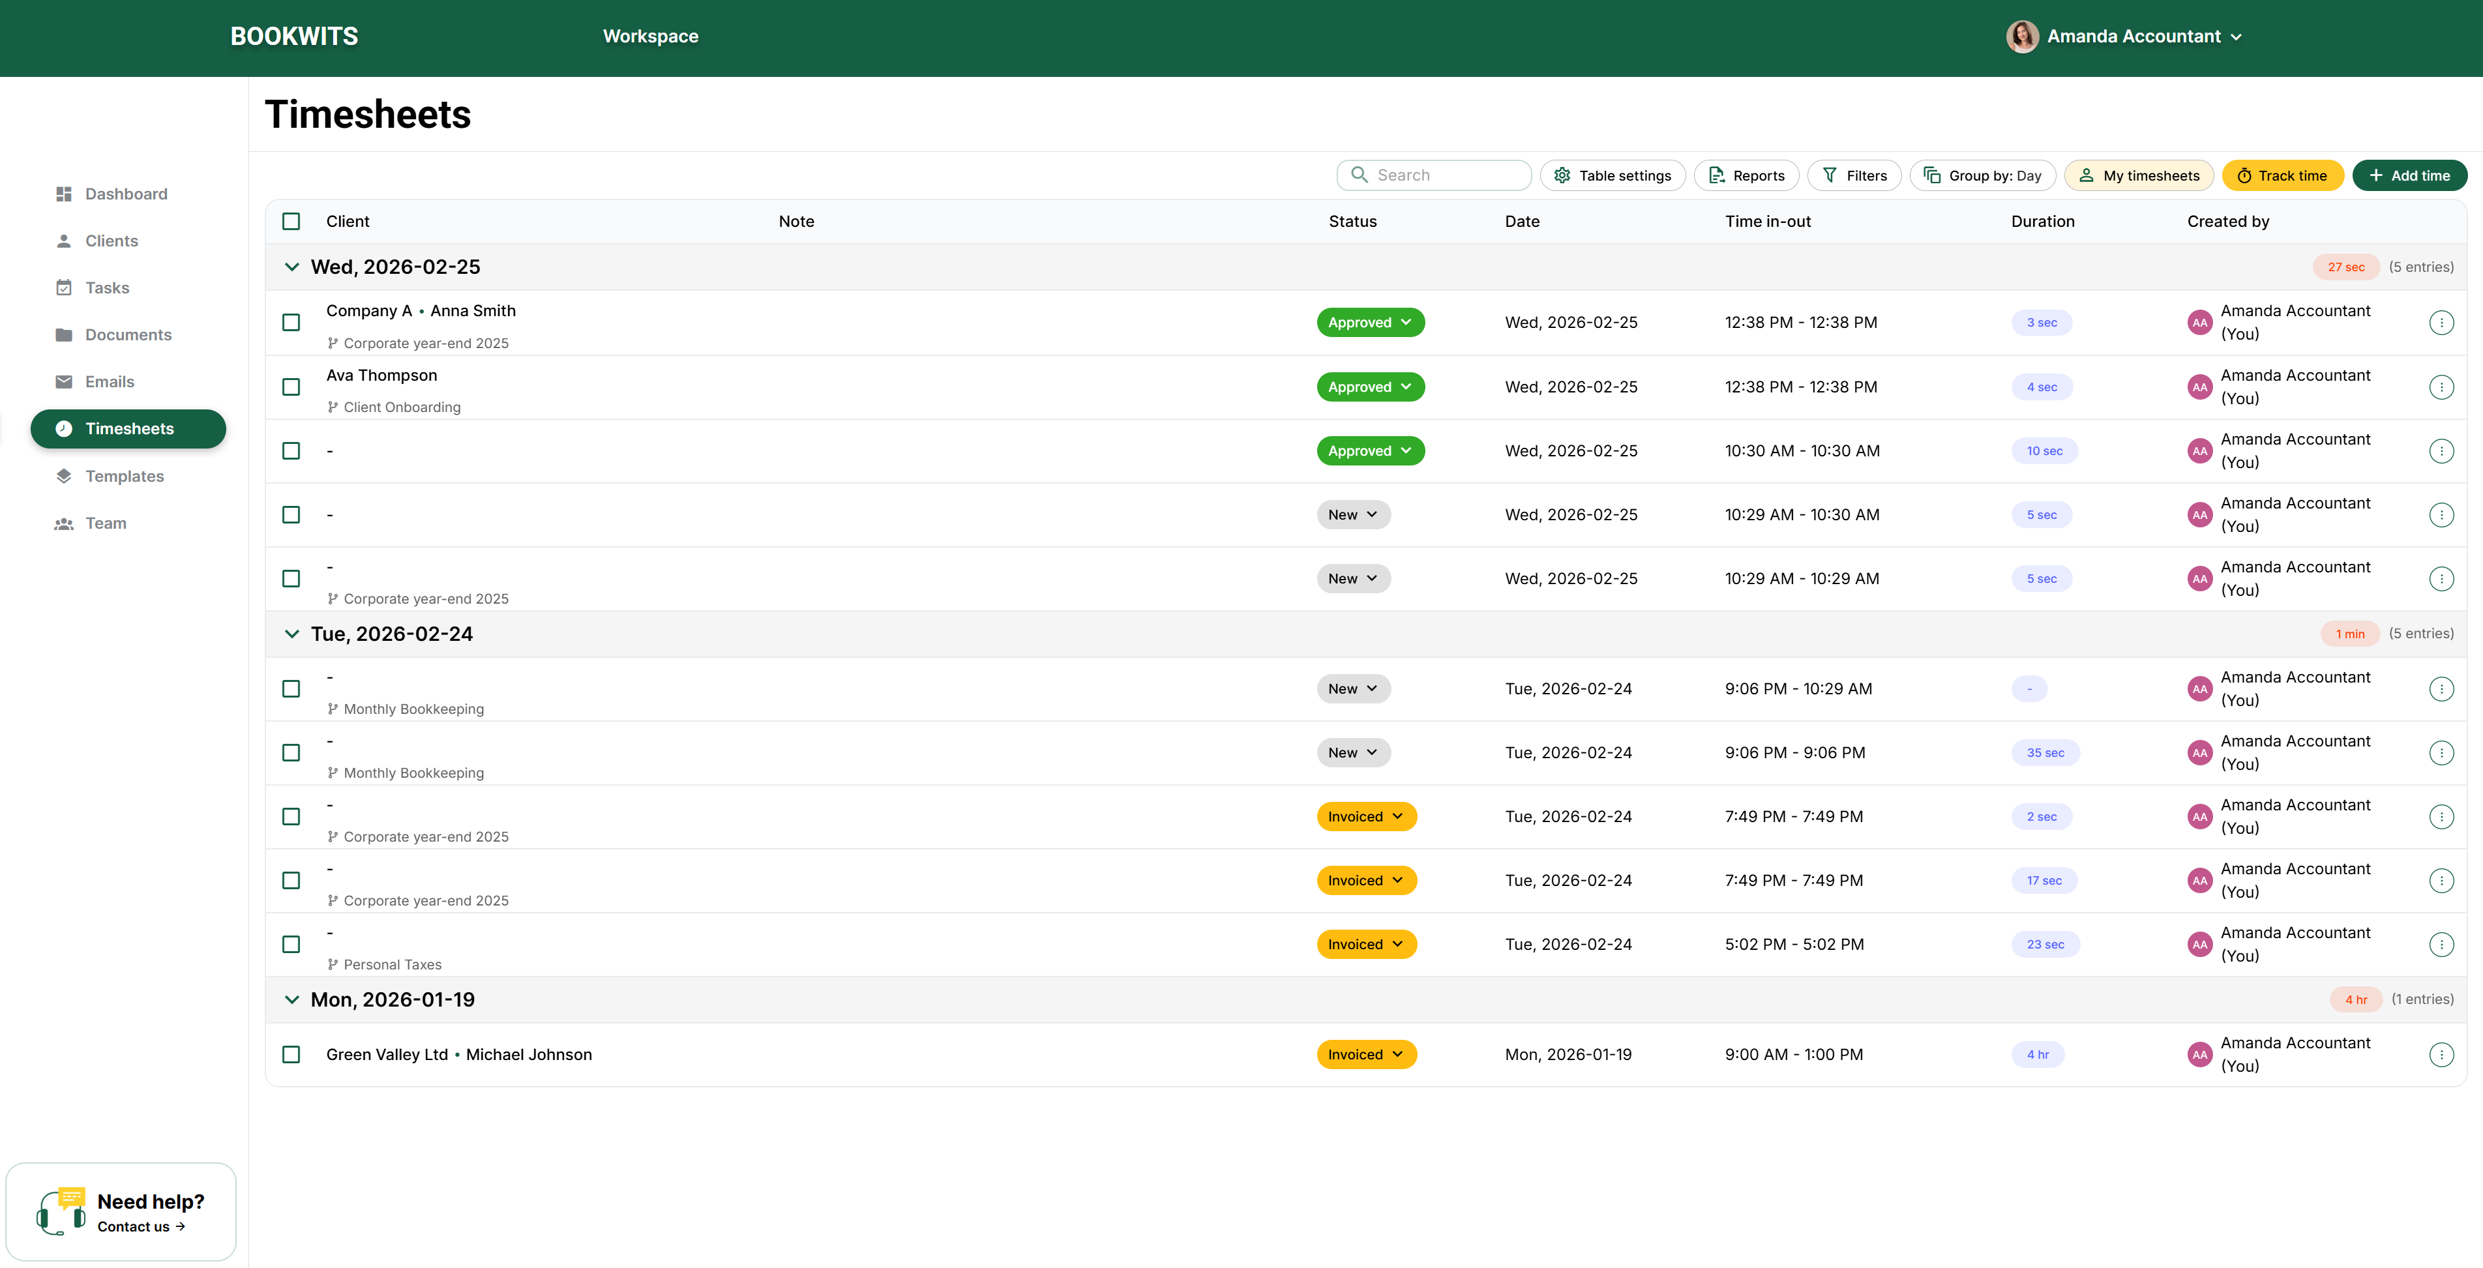The width and height of the screenshot is (2483, 1268).
Task: Open the Emails section icon
Action: click(x=64, y=381)
